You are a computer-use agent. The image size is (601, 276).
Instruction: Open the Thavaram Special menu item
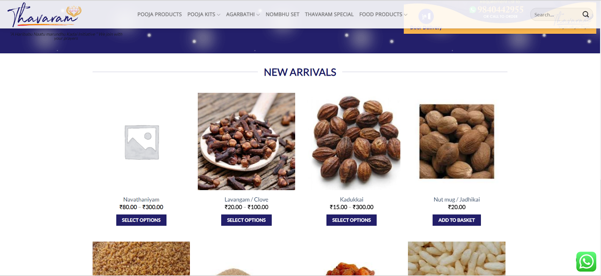[329, 14]
